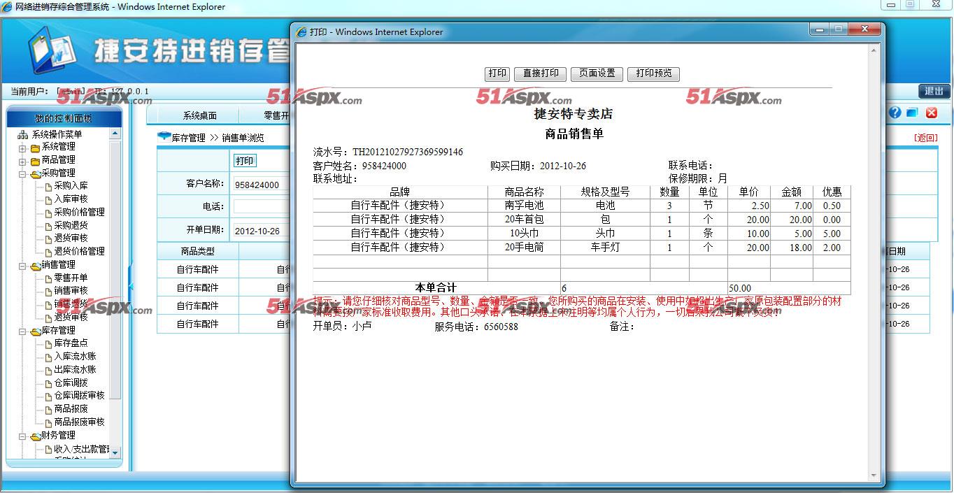The width and height of the screenshot is (954, 493).
Task: Open 采购价格管理 in the menu tree
Action: [79, 212]
